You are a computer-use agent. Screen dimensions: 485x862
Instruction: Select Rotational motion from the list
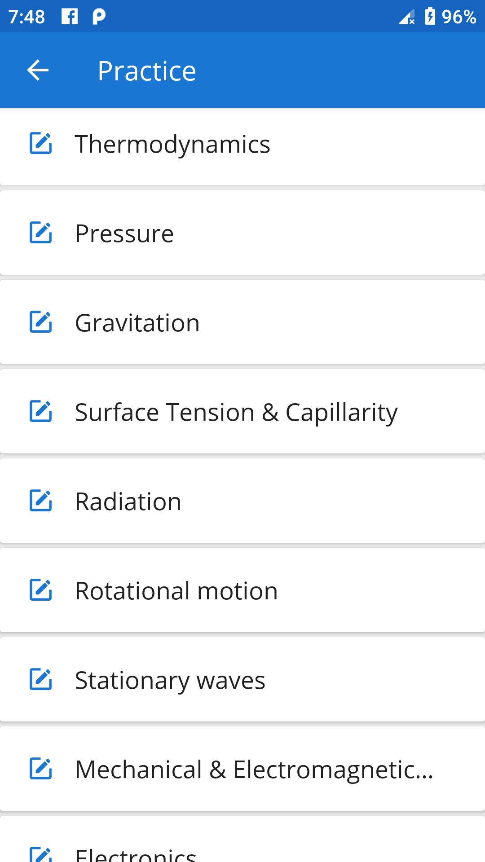pos(176,591)
